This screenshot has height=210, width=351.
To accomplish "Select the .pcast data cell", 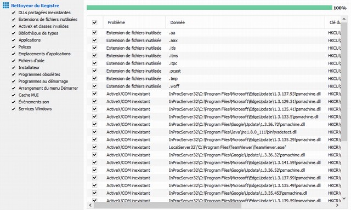I will pyautogui.click(x=175, y=71).
